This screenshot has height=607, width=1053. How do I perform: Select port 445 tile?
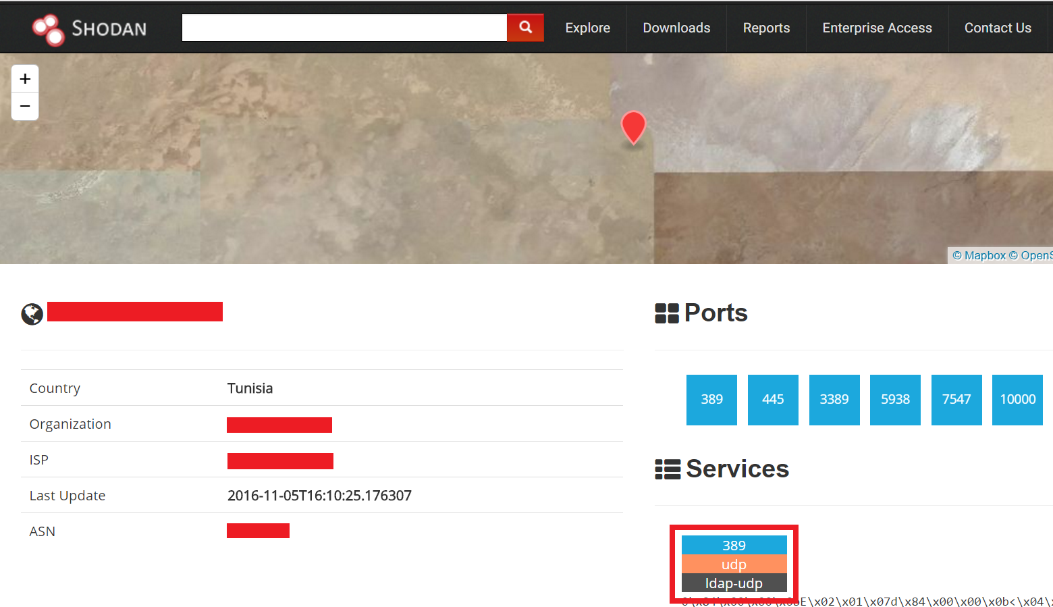[x=773, y=400]
